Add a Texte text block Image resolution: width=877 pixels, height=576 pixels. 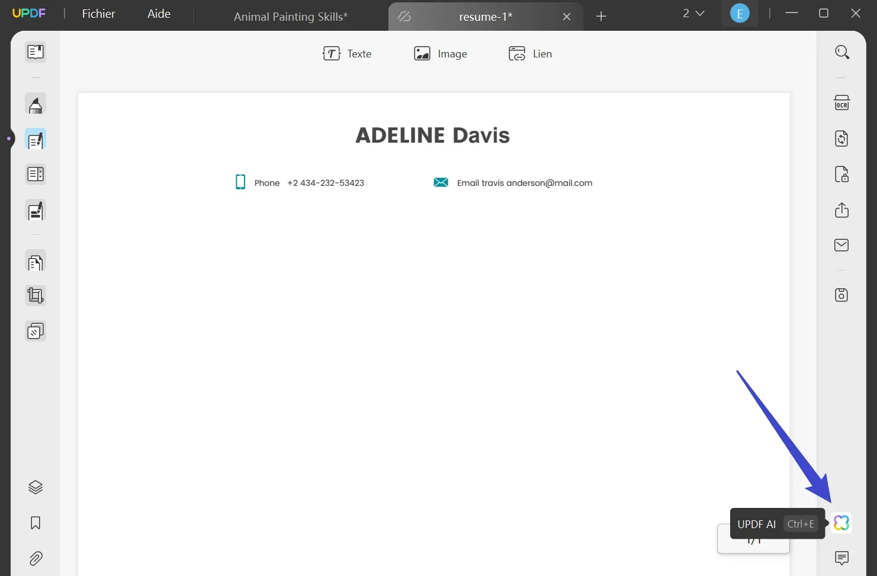pyautogui.click(x=347, y=54)
